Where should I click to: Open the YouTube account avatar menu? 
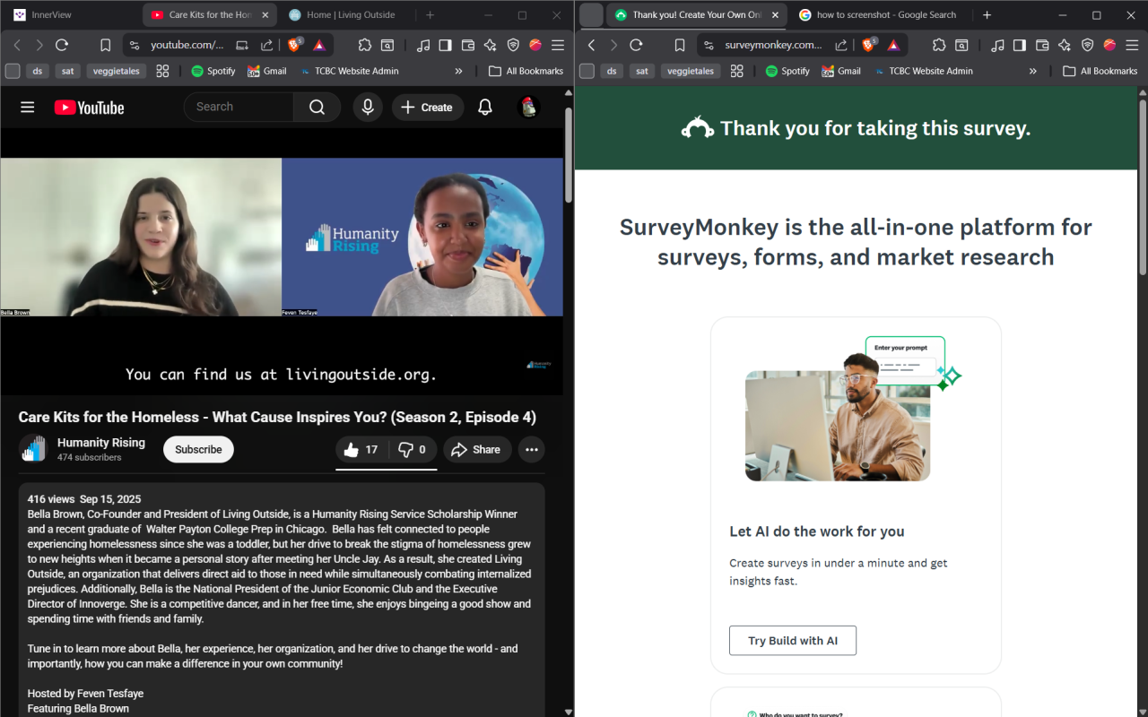[x=529, y=108]
